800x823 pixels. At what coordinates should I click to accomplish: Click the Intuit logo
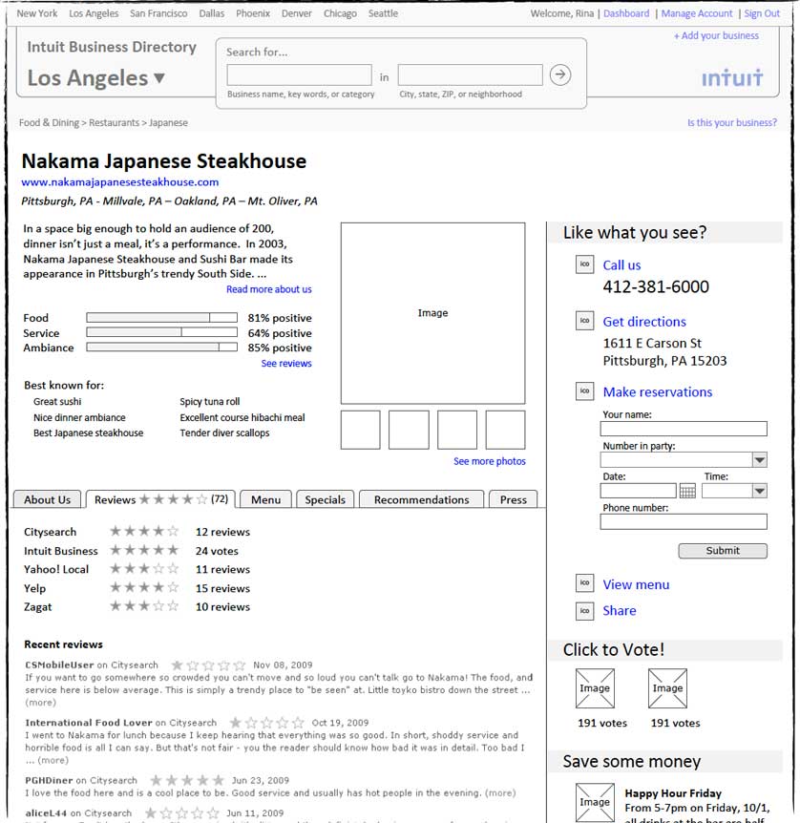point(732,78)
